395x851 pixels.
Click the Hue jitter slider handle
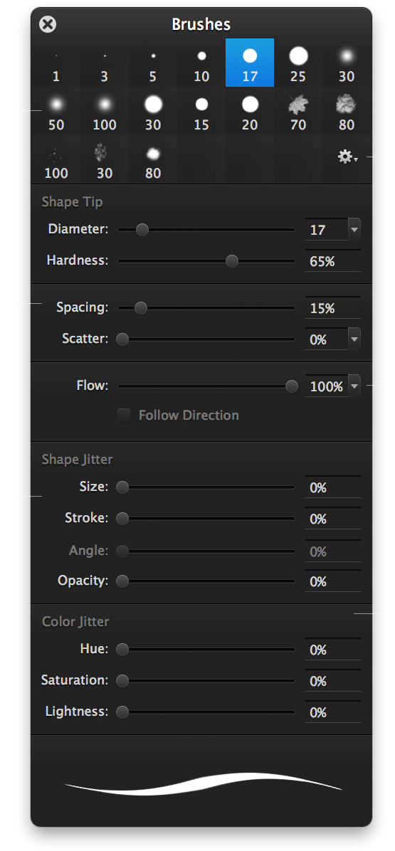122,649
